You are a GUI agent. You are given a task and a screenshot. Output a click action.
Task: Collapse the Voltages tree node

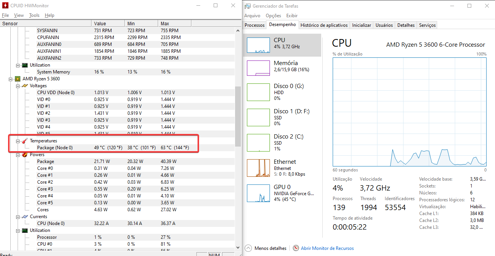18,86
